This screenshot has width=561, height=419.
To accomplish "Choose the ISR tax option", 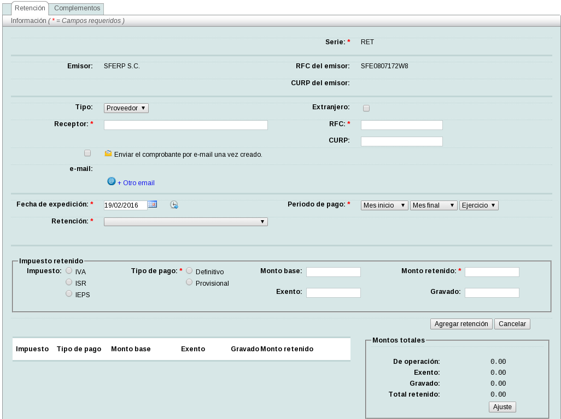I will [x=69, y=282].
